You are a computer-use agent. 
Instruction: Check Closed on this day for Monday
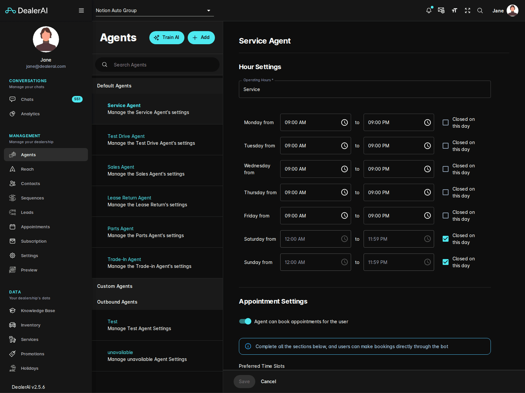(x=445, y=122)
